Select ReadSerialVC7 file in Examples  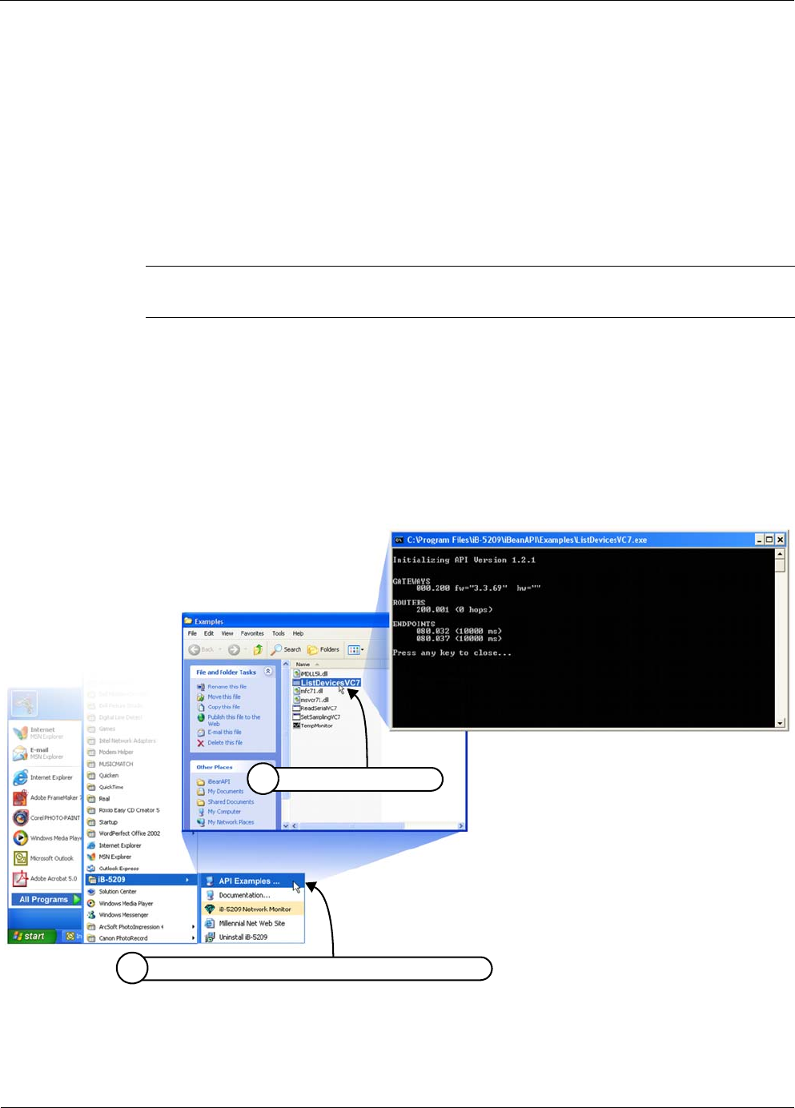pos(315,708)
